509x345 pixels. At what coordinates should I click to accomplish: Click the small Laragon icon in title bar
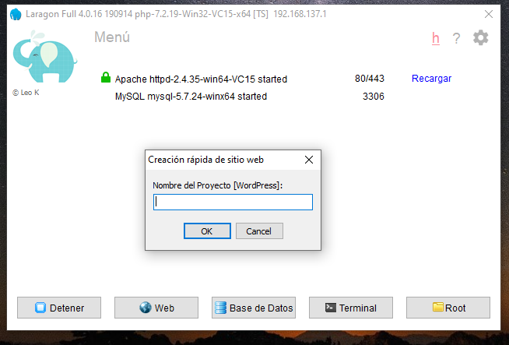[x=16, y=14]
